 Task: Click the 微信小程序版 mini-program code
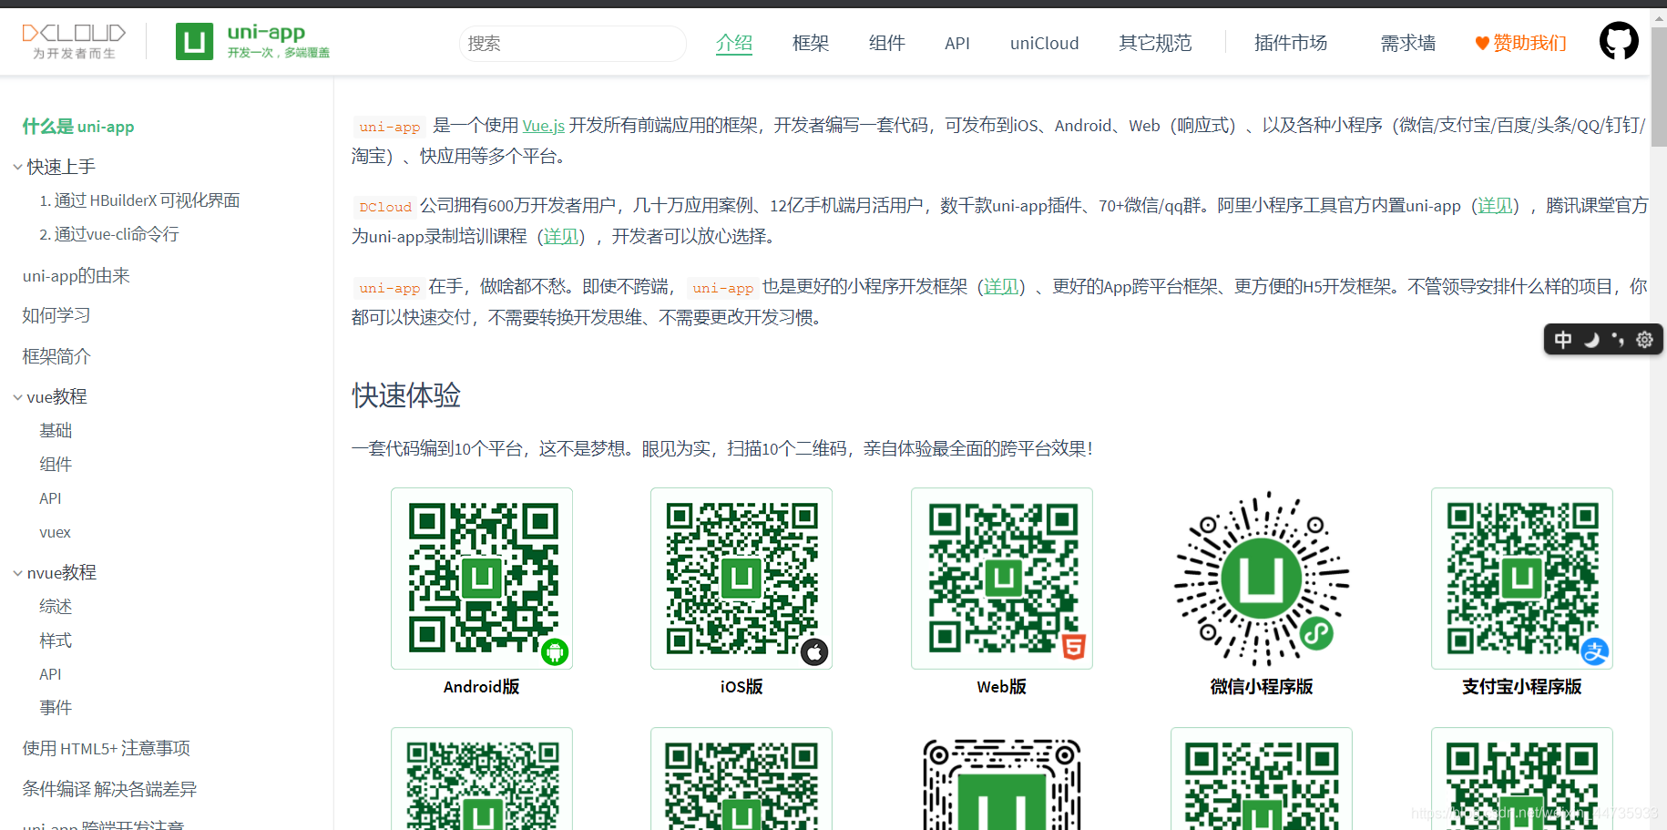click(x=1262, y=579)
